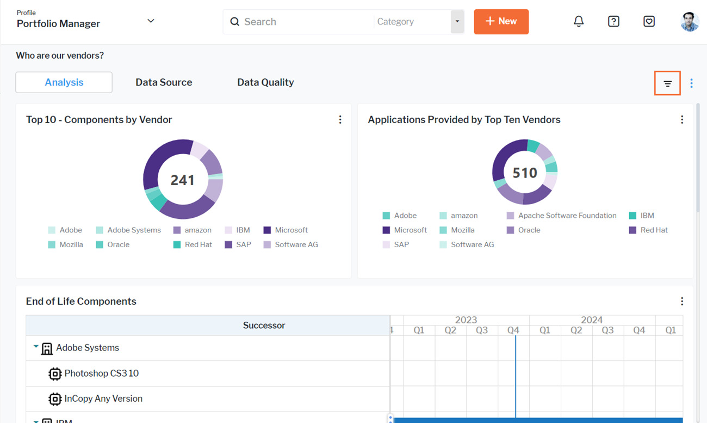Toggle amazon legend in Components chart

click(192, 230)
